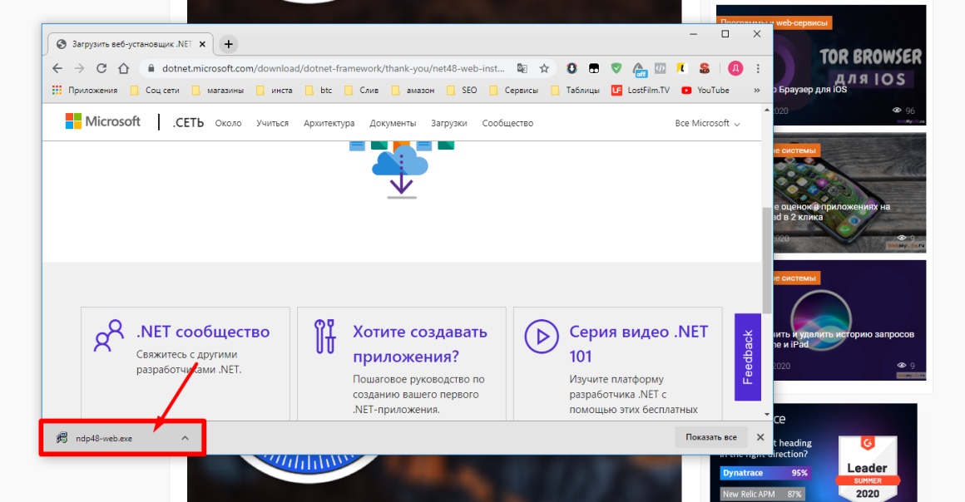Expand the Все Microsoft dropdown
The width and height of the screenshot is (965, 502).
(707, 123)
